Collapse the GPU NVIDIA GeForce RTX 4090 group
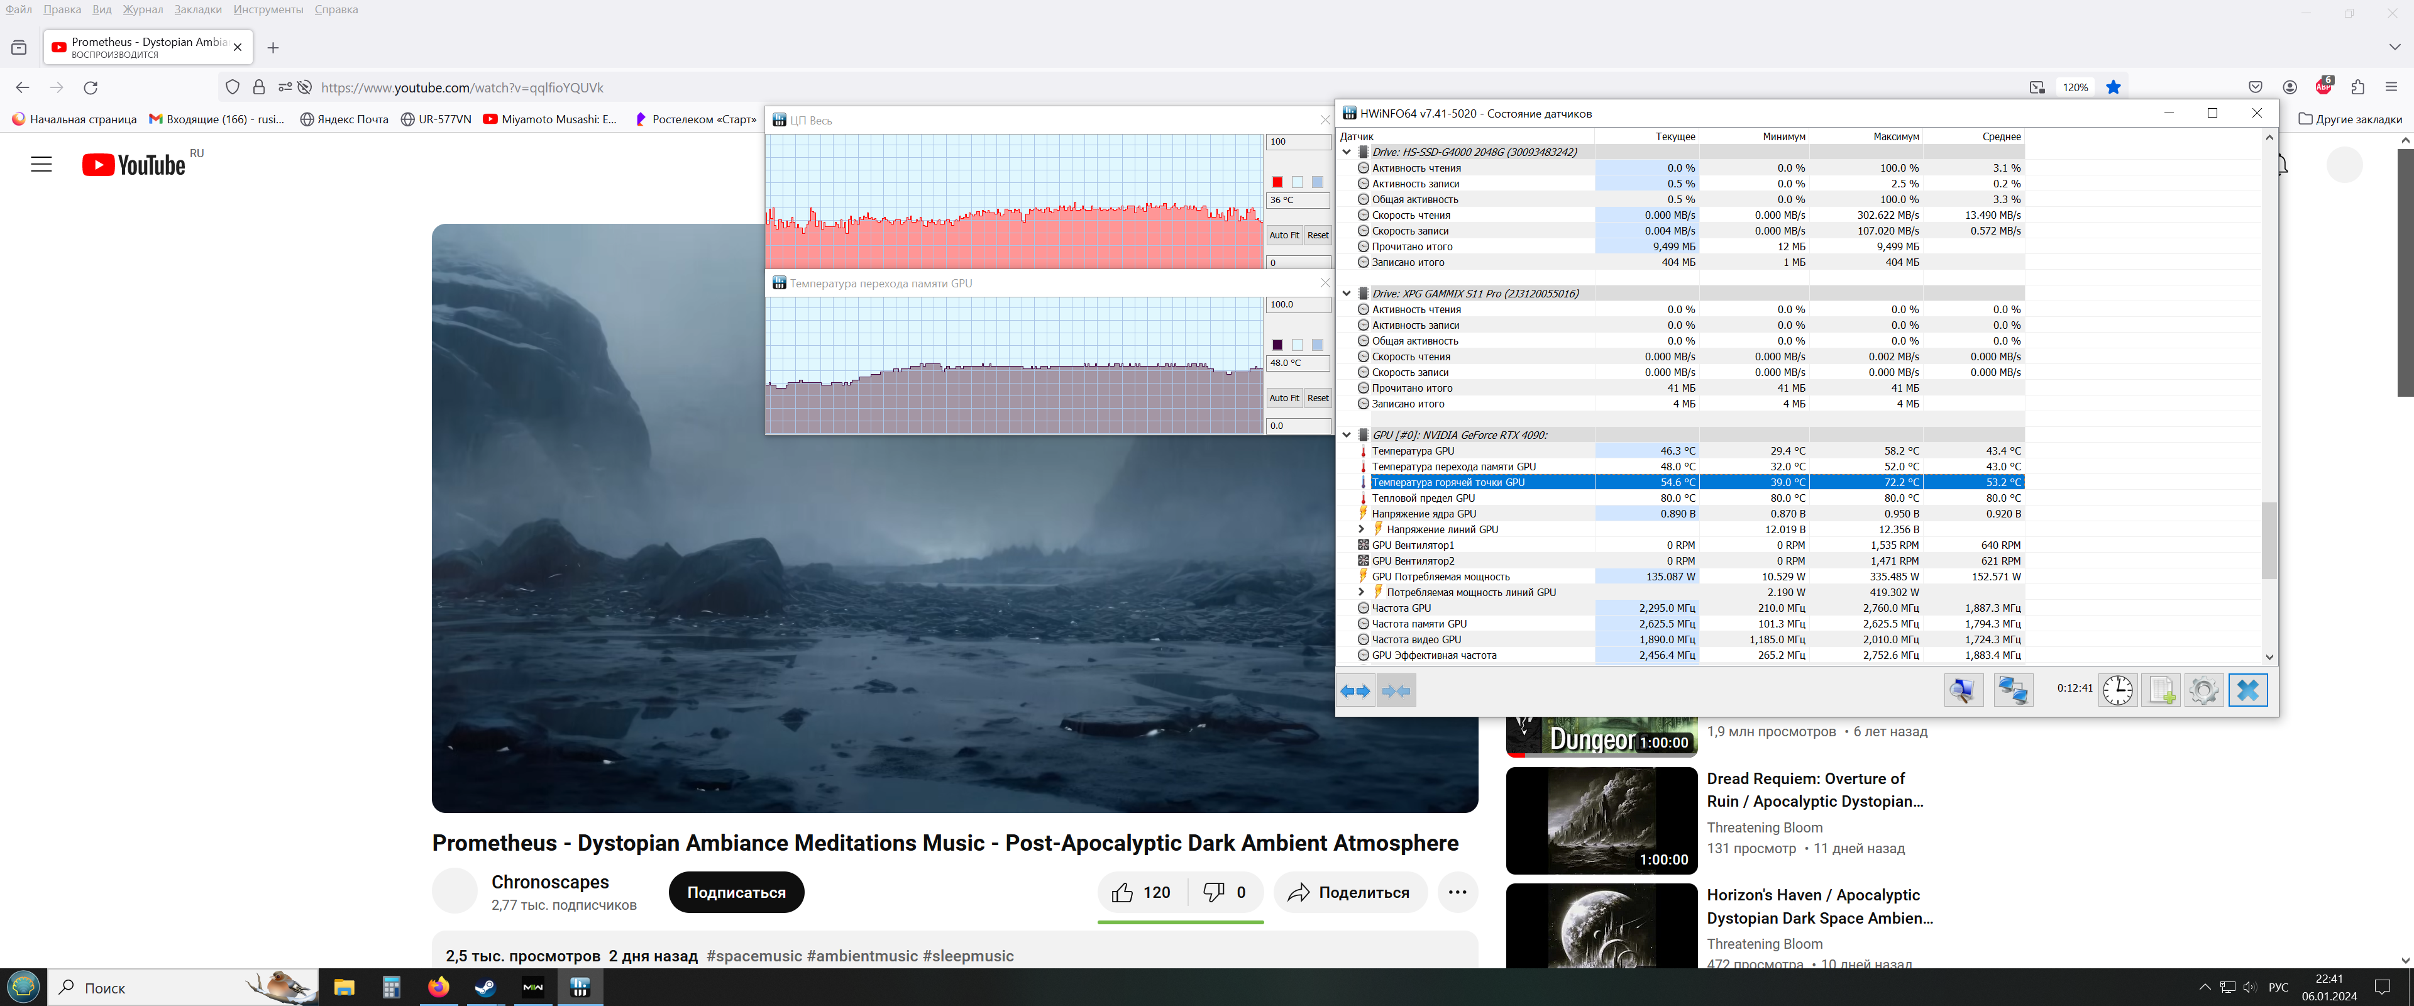This screenshot has width=2414, height=1006. point(1347,435)
